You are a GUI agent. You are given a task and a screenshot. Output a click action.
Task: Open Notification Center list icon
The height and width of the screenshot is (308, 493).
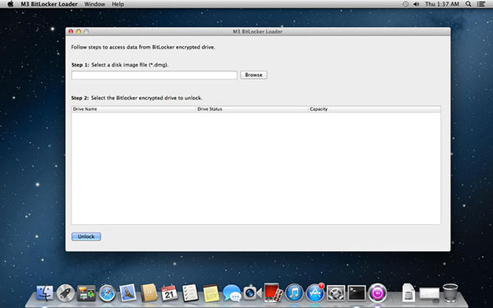(x=481, y=4)
